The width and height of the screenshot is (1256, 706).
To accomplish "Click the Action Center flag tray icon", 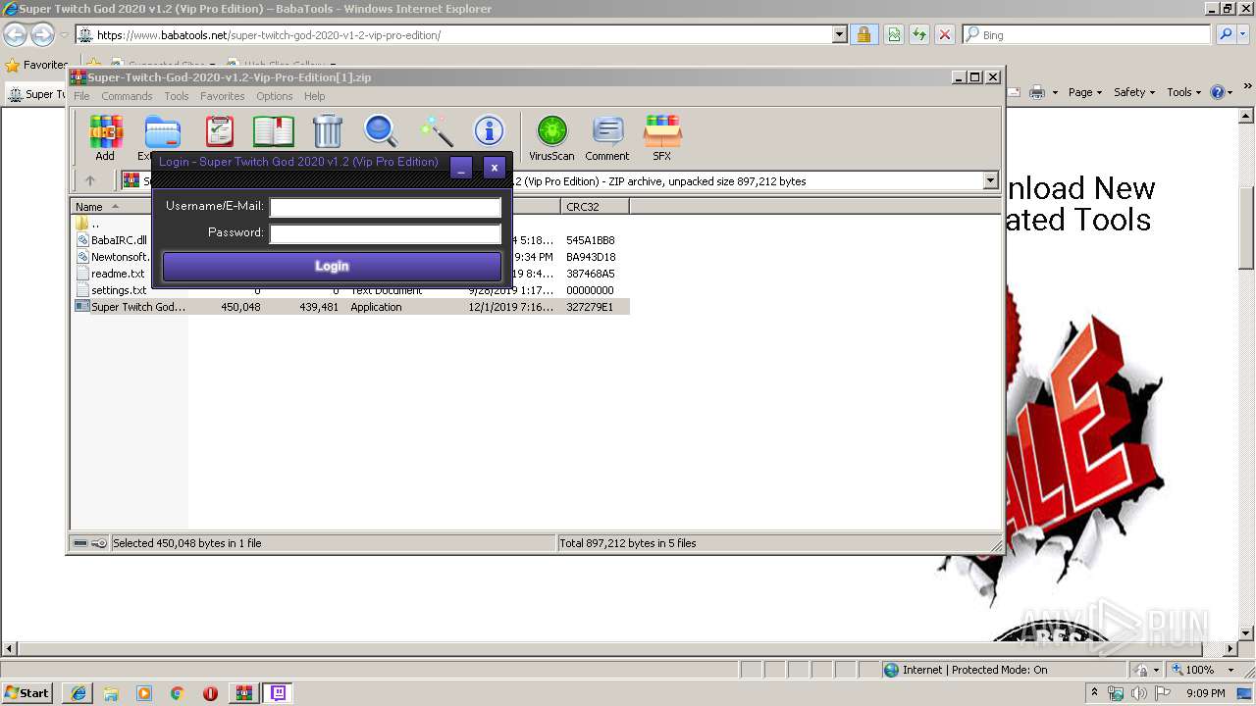I will 1163,693.
